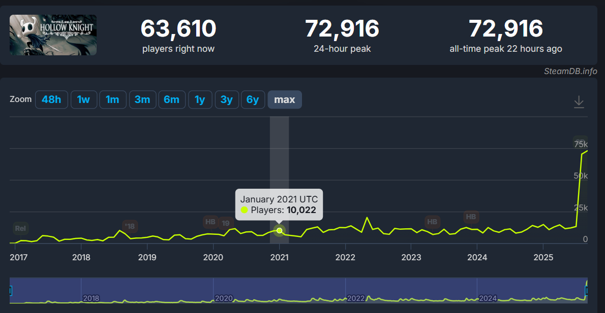Click the Rel release marker on chart
Screen dimensions: 605x313
tap(20, 228)
